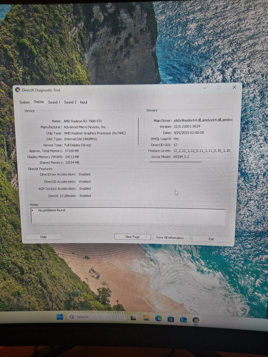Click 'Advanced Micro Devices, Inc.' manufacturer value
Viewport: 268px width, 357px height.
point(85,127)
